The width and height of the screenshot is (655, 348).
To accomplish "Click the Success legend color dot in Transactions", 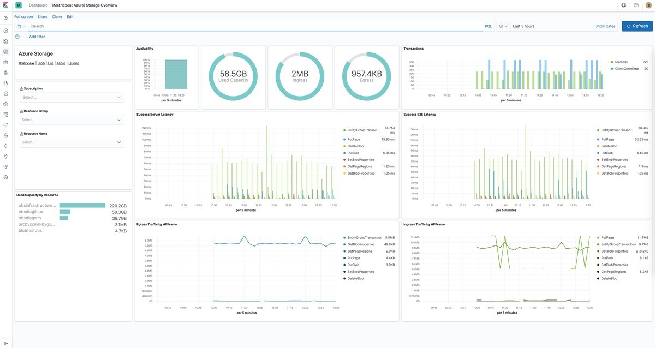I will (x=612, y=62).
